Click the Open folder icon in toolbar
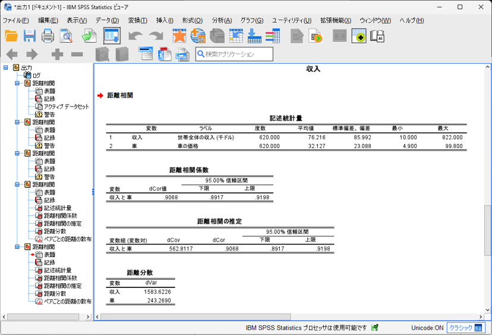The image size is (492, 335). [x=11, y=36]
